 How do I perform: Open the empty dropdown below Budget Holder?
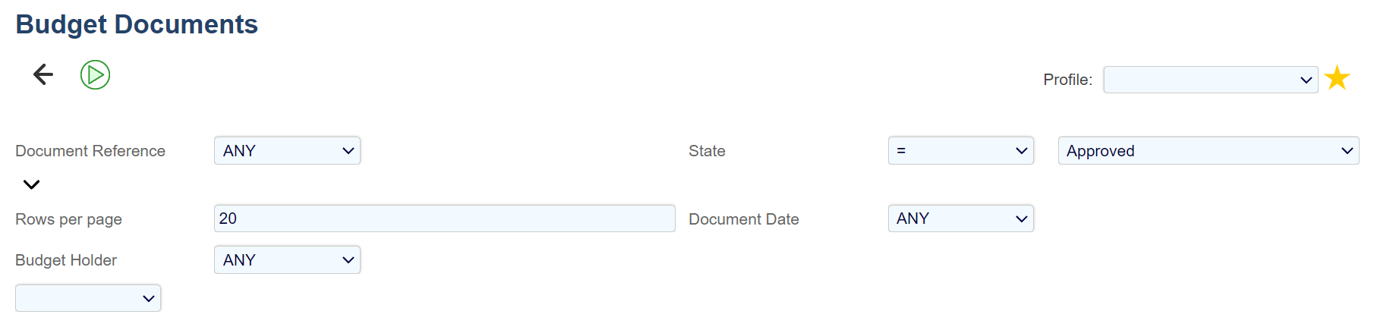[x=88, y=298]
